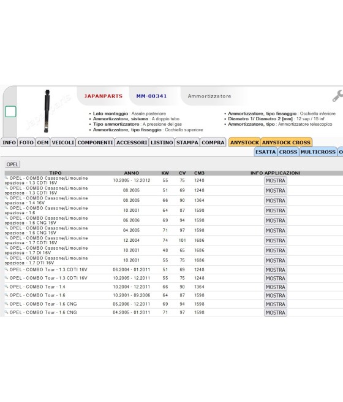Click magnifier icon beside Combo Cassone 1.4 16V

(7, 198)
